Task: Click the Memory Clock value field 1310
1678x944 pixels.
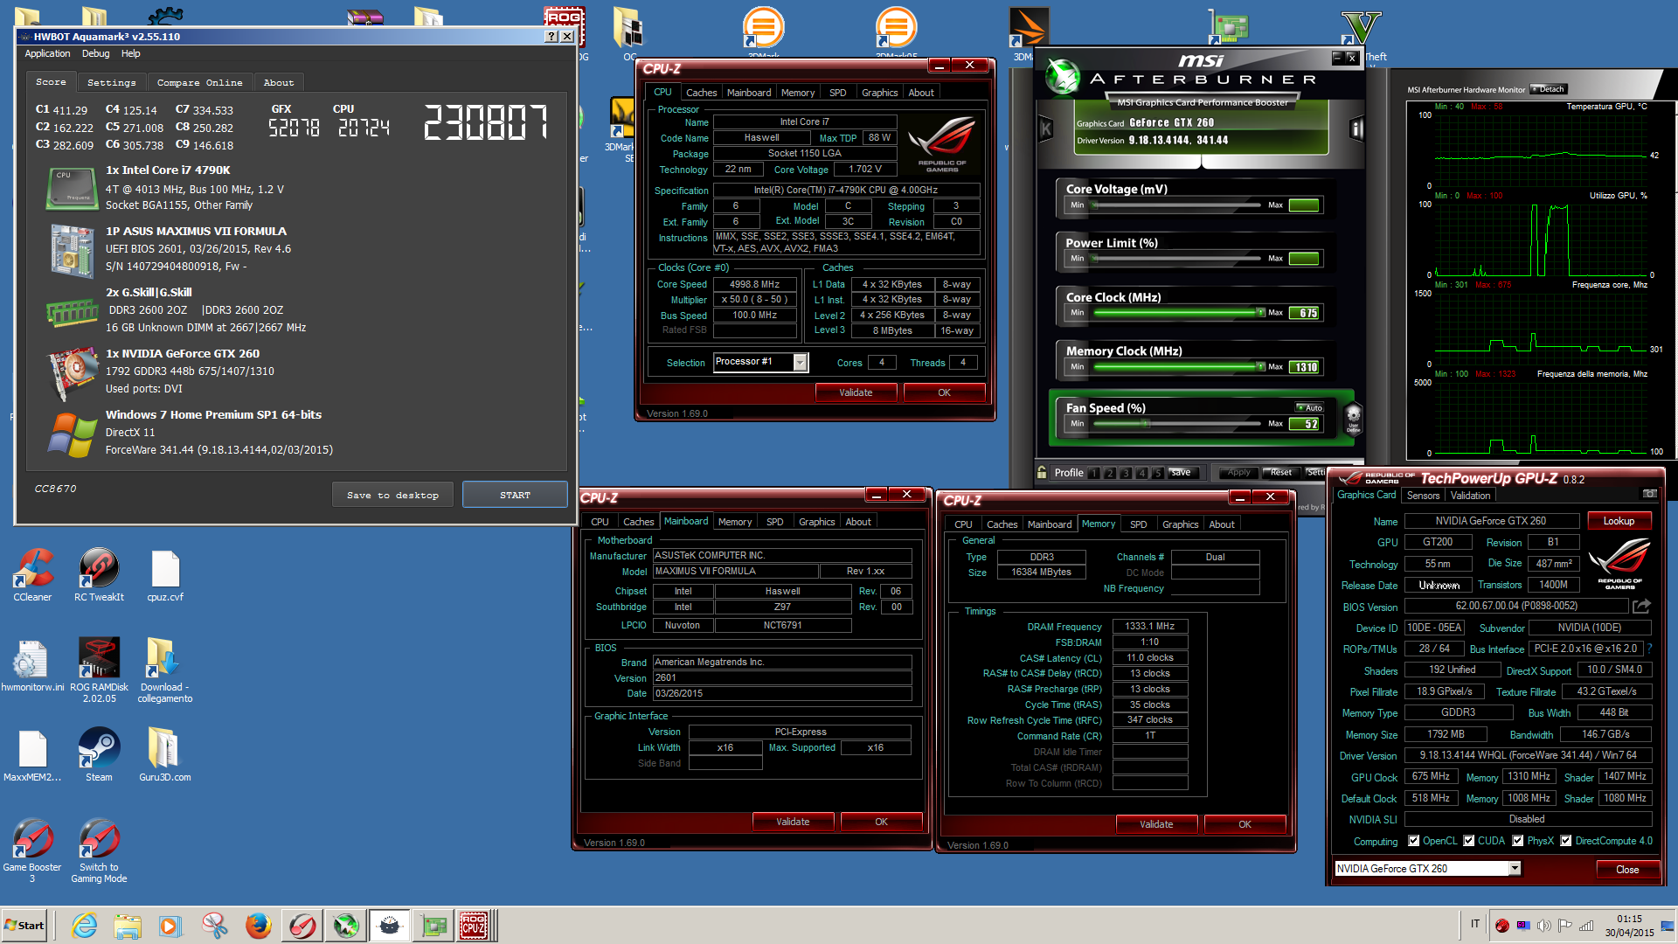Action: [1305, 367]
